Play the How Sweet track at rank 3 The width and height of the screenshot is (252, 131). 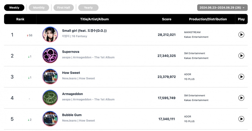tap(241, 77)
